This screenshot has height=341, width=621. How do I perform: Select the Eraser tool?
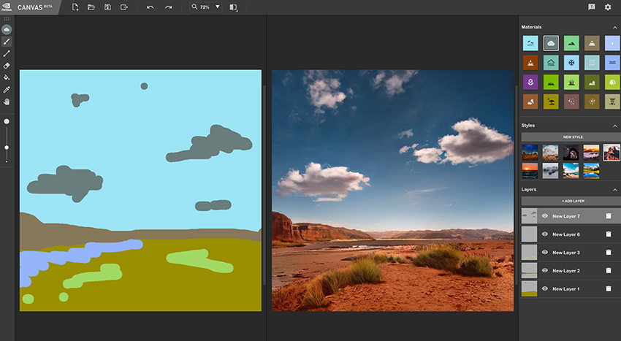click(x=7, y=65)
